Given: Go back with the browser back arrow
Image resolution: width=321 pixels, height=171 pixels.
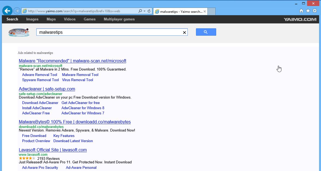Looking at the screenshot, I should click(7, 11).
